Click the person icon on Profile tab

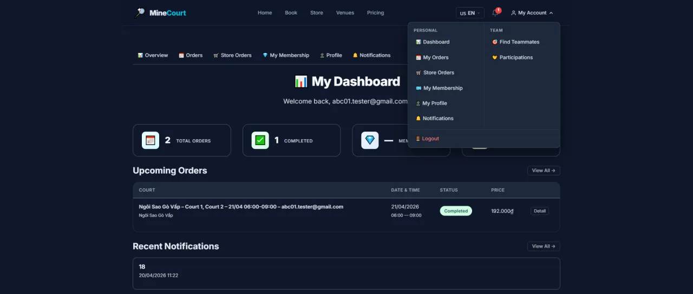[x=322, y=55]
